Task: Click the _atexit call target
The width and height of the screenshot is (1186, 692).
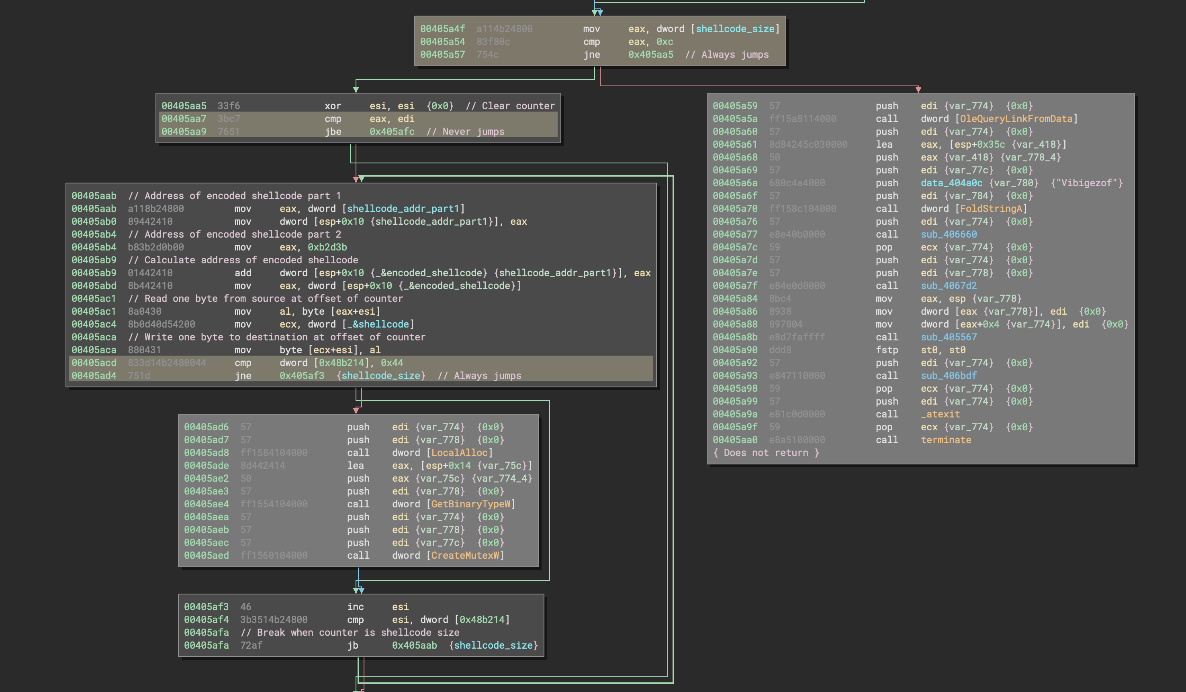Action: tap(941, 414)
